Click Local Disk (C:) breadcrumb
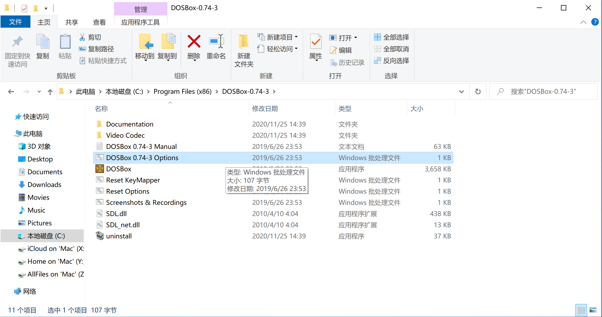Viewport: 602px width, 317px height. (124, 92)
